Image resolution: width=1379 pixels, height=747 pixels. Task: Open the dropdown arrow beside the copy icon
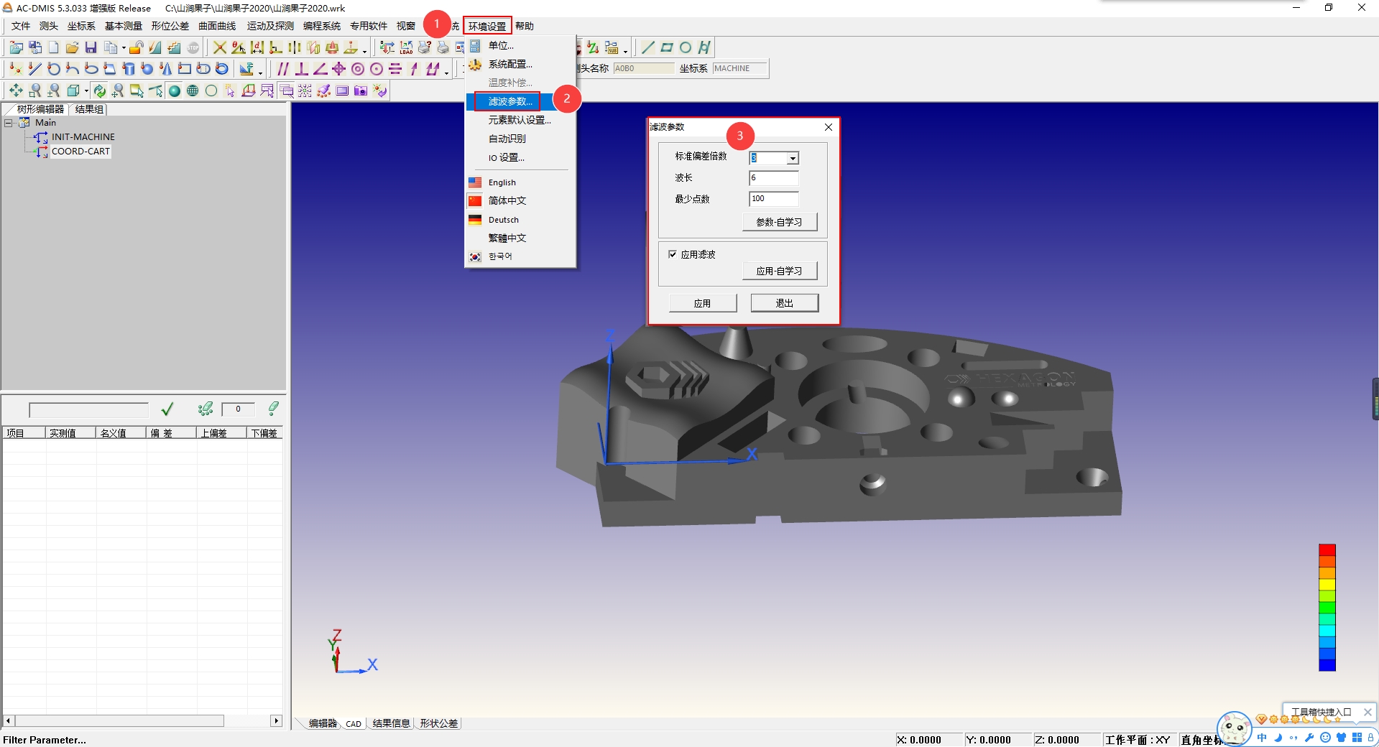124,49
